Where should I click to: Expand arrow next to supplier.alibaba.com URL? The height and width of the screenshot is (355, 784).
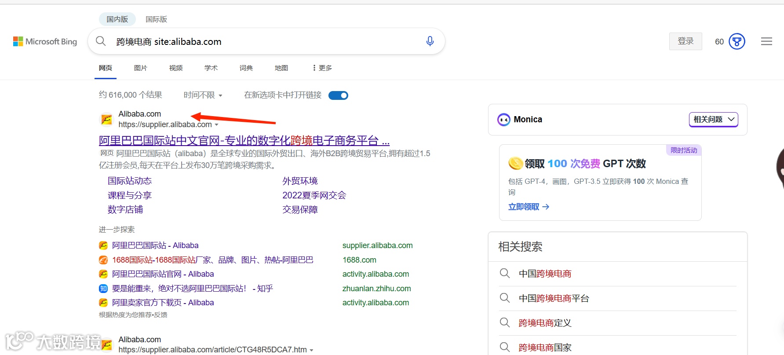click(216, 125)
